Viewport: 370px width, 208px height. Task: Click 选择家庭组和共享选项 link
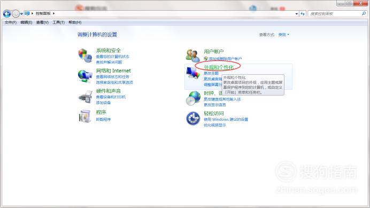pyautogui.click(x=114, y=82)
